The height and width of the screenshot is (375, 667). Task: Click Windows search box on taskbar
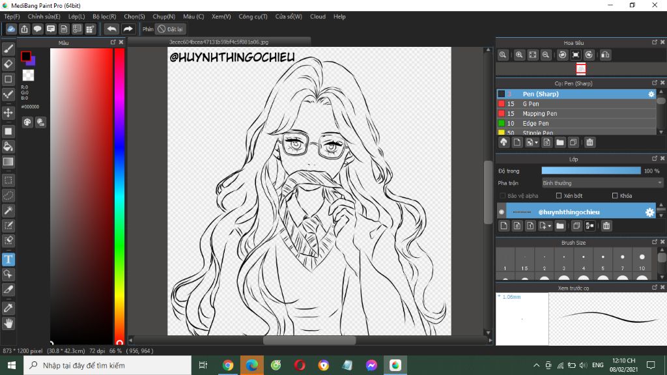(107, 365)
